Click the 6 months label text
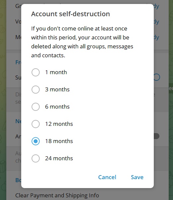The width and height of the screenshot is (173, 200). click(x=57, y=107)
